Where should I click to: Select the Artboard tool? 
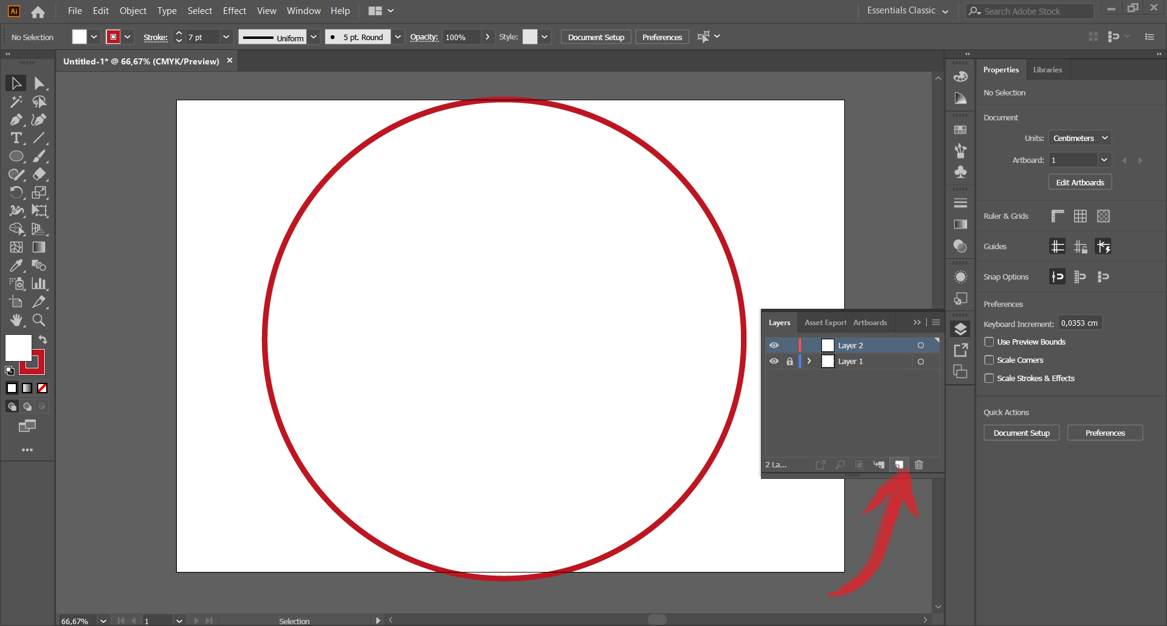pos(16,302)
